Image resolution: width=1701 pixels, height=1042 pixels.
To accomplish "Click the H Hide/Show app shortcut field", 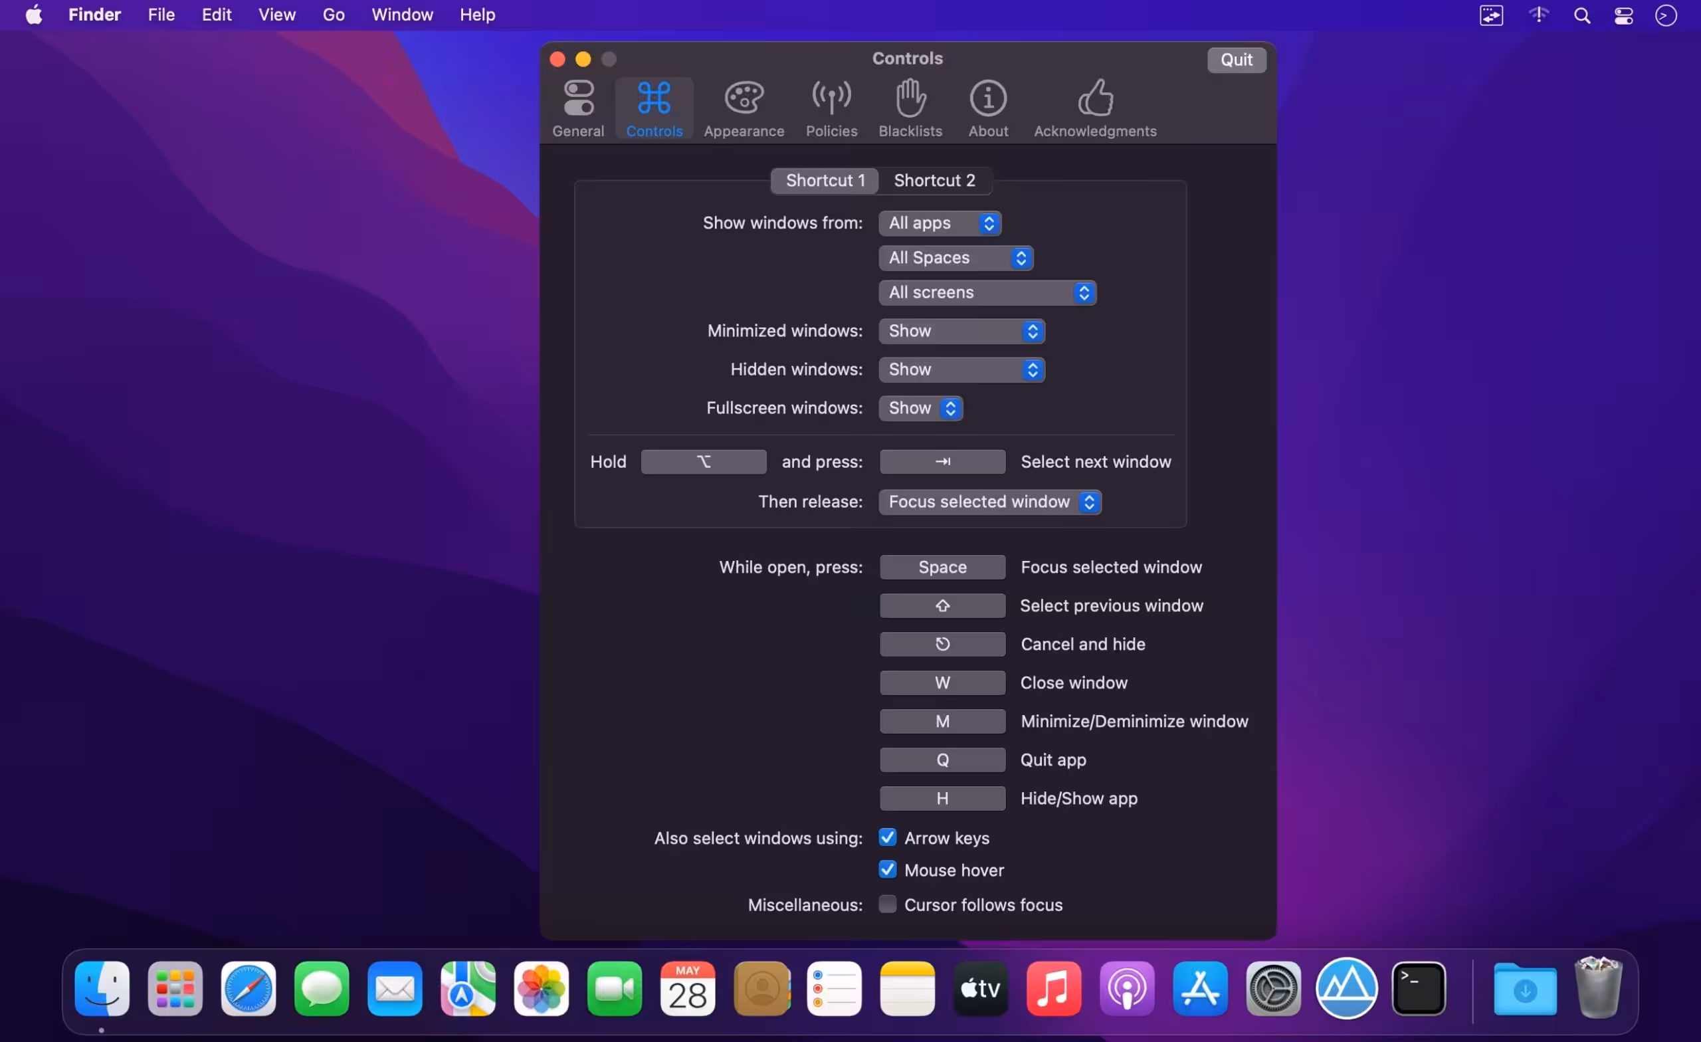I will click(942, 799).
